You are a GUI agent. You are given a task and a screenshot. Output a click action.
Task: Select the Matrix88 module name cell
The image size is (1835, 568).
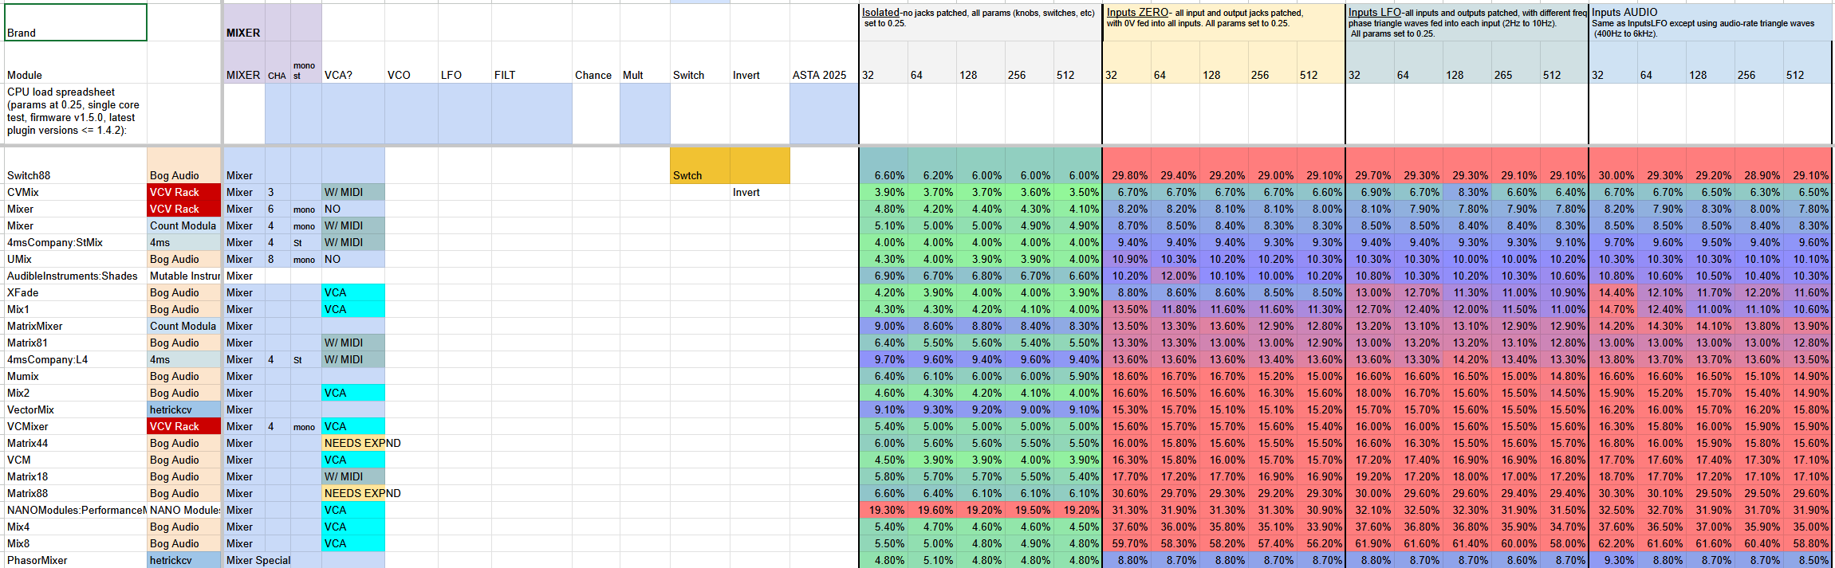coord(75,493)
